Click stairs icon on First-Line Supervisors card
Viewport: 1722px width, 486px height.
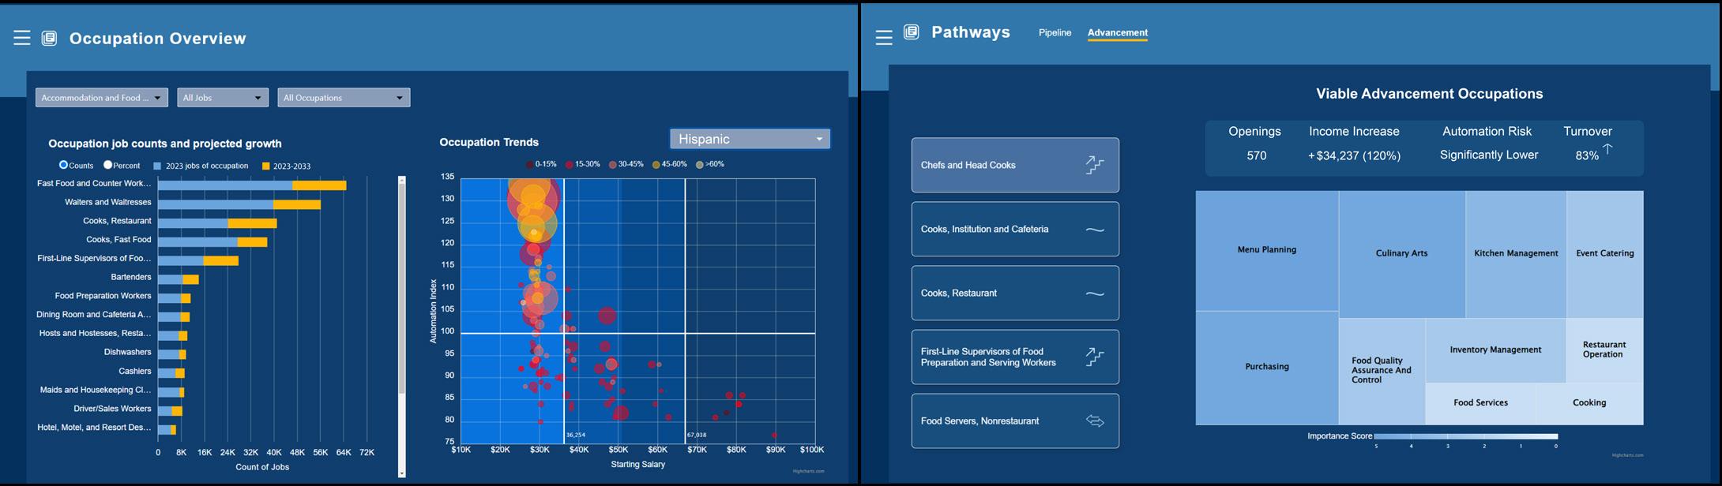point(1094,357)
